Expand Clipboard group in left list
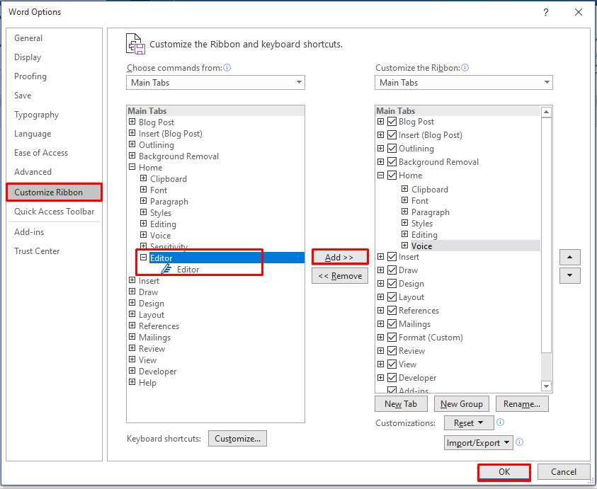The width and height of the screenshot is (597, 489). click(x=143, y=178)
